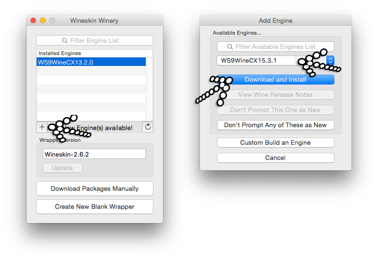Click the Filter Engine List search field
Screen dimensions: 380x261
point(95,40)
